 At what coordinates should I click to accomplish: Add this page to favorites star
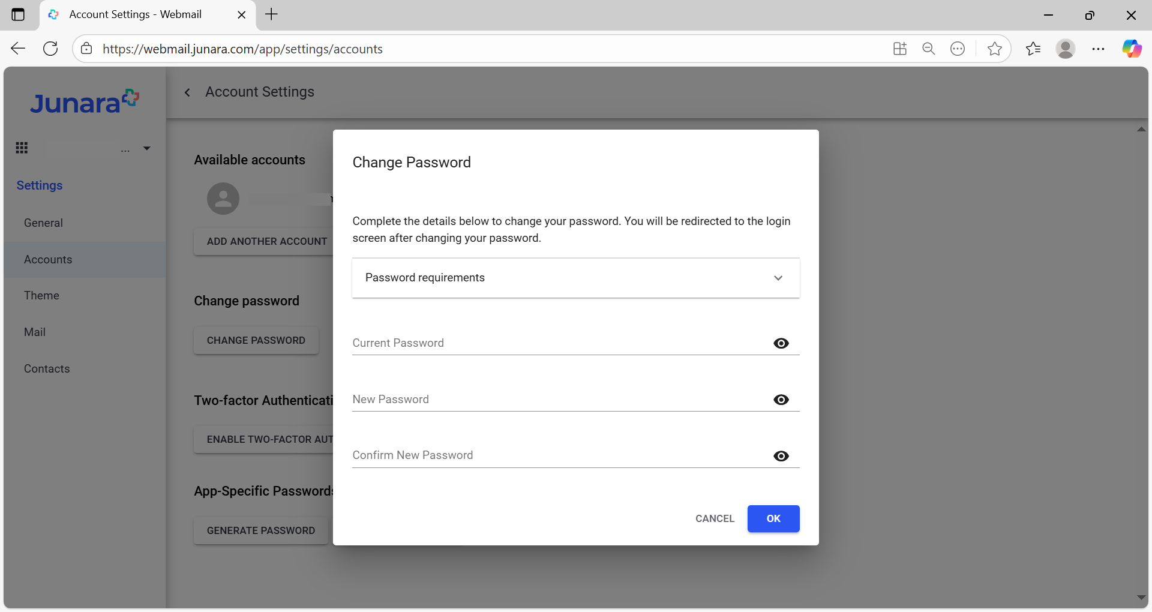point(994,49)
